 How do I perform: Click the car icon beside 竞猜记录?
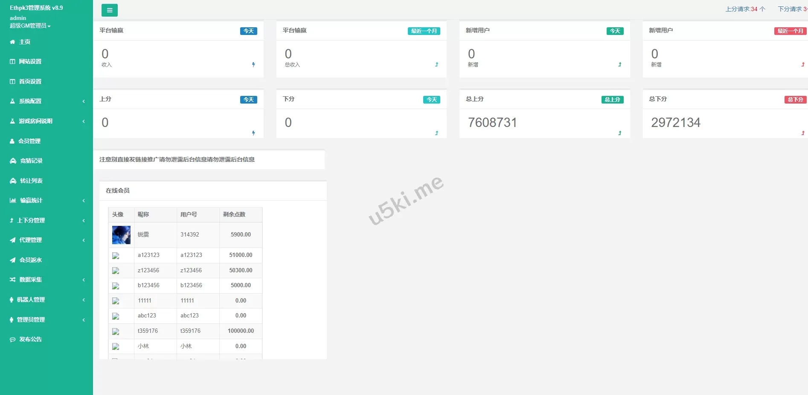13,161
